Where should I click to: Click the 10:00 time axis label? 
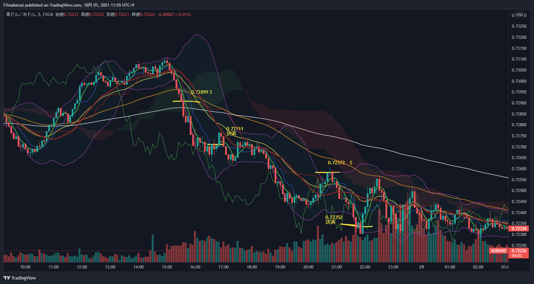click(x=25, y=267)
